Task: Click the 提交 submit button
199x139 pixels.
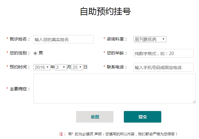Action: 142,117
